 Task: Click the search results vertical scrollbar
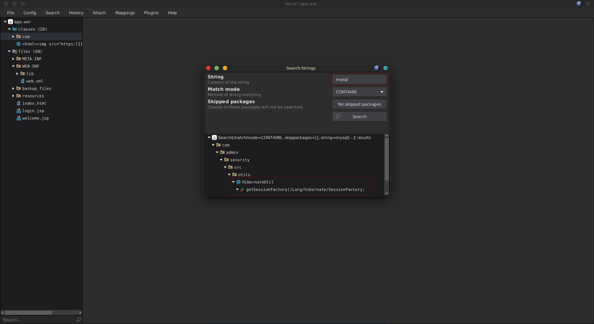pos(386,159)
